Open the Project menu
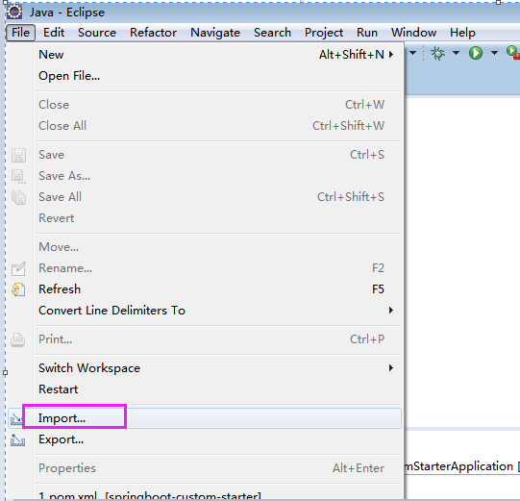The width and height of the screenshot is (520, 501). point(324,33)
